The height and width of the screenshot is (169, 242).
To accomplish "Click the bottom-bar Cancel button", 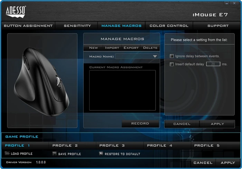I will [203, 163].
